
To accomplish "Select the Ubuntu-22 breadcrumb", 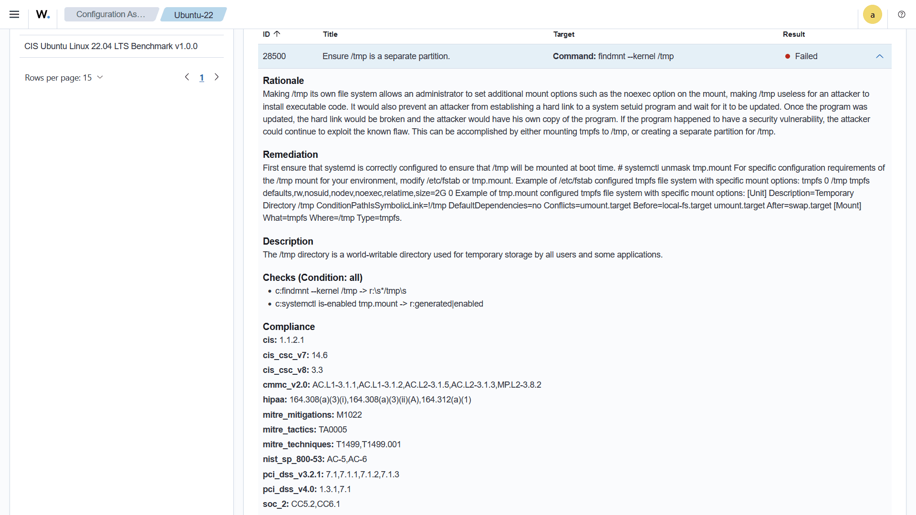I will [x=193, y=15].
